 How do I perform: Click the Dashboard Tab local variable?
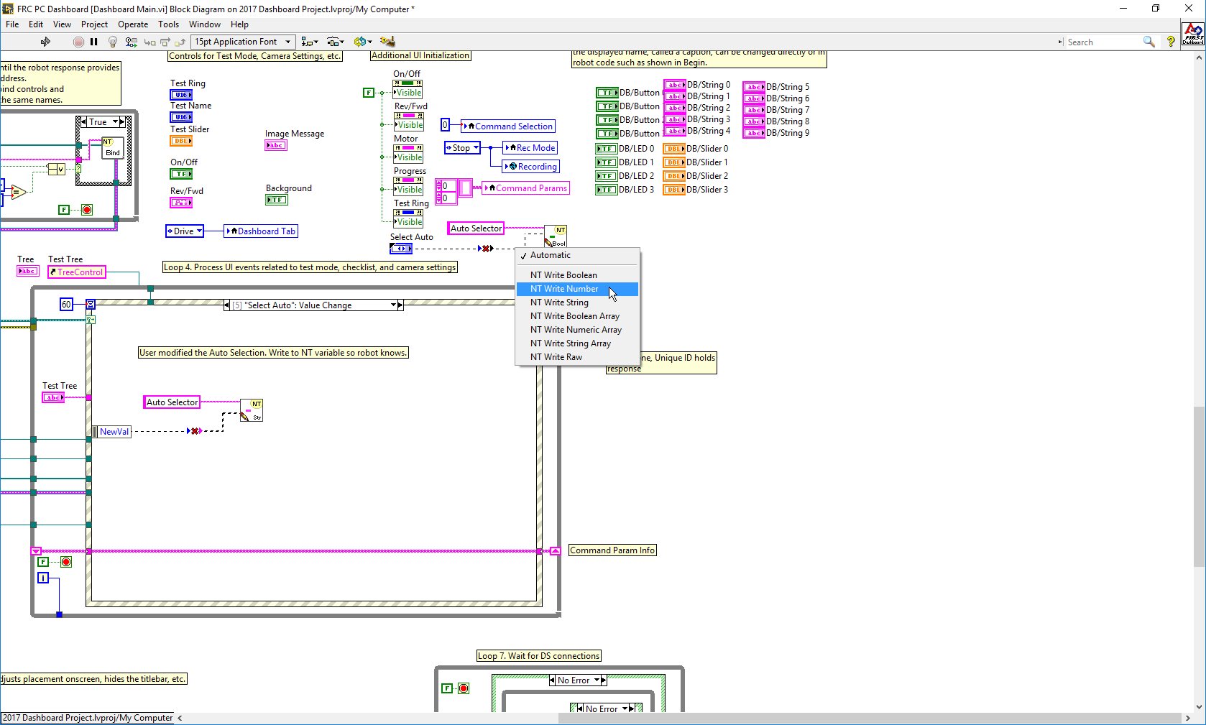261,231
